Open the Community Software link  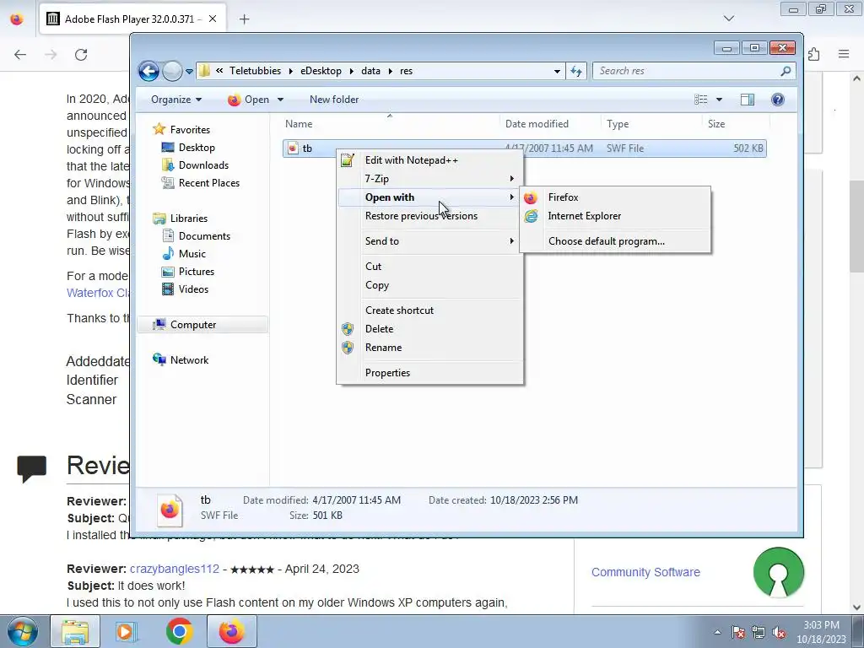click(645, 572)
